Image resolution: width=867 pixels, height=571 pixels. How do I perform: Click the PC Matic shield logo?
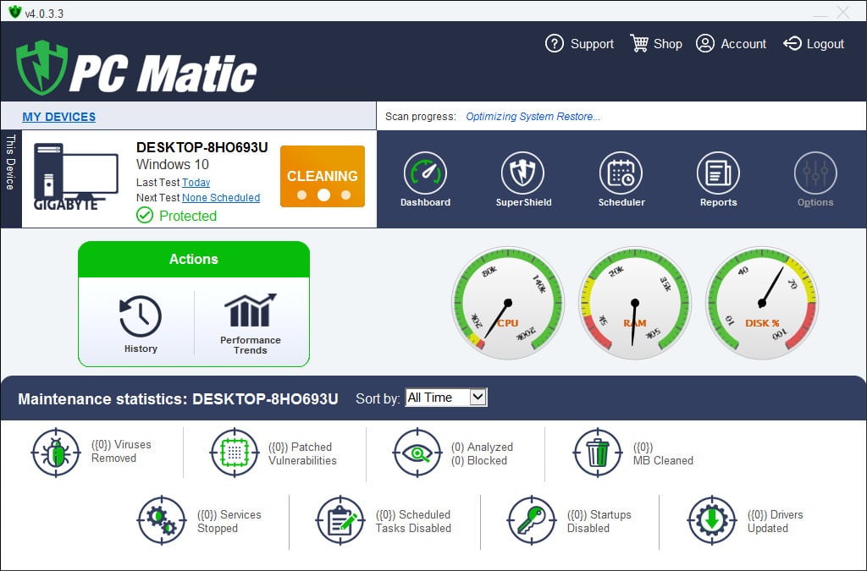click(41, 68)
